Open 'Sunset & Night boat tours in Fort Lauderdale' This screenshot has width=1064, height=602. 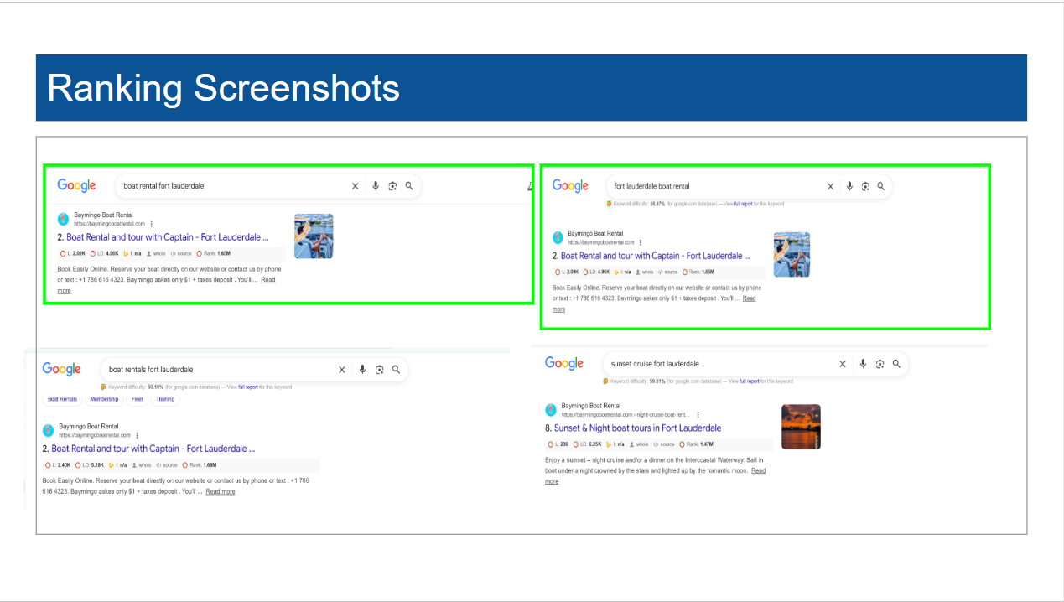637,428
